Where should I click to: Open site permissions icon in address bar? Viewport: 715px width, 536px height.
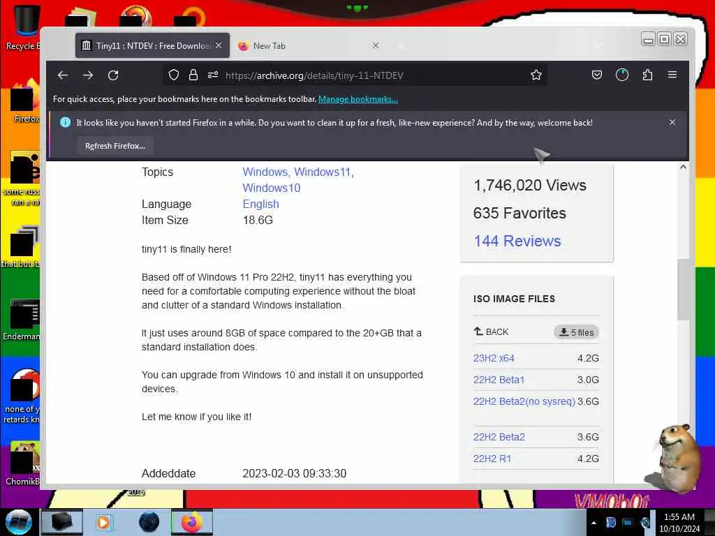213,75
